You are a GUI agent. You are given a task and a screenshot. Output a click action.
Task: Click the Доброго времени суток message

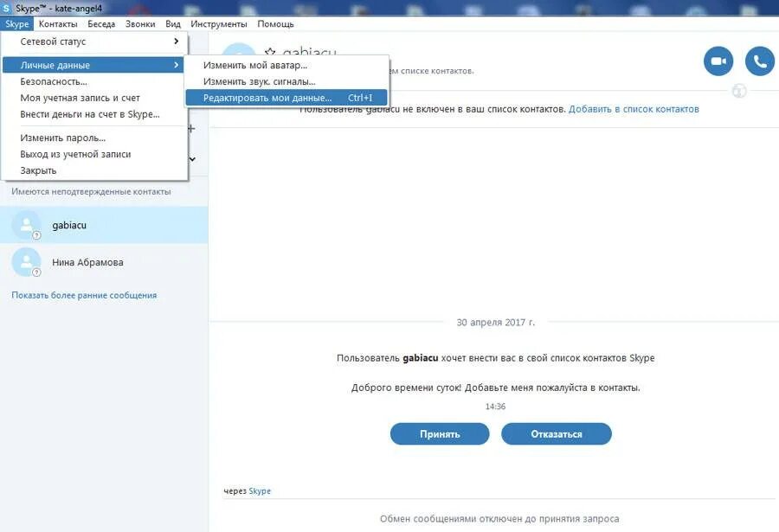(x=496, y=388)
